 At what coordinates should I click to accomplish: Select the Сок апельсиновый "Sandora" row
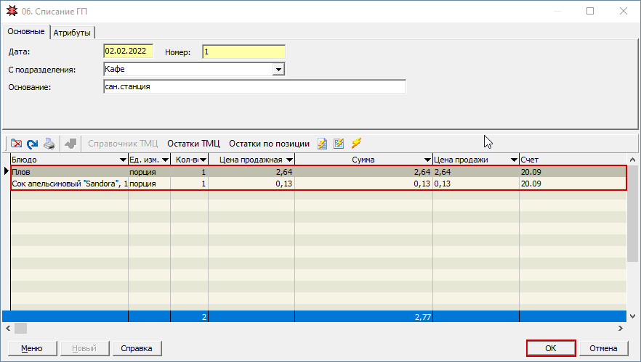click(318, 184)
